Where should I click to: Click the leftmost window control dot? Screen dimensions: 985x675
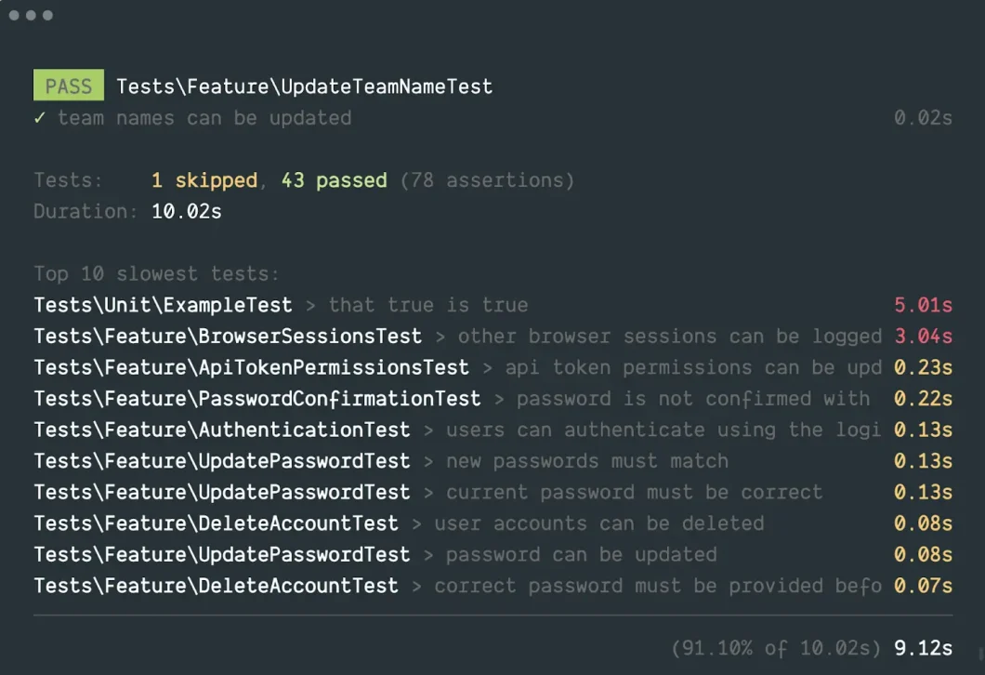click(14, 15)
